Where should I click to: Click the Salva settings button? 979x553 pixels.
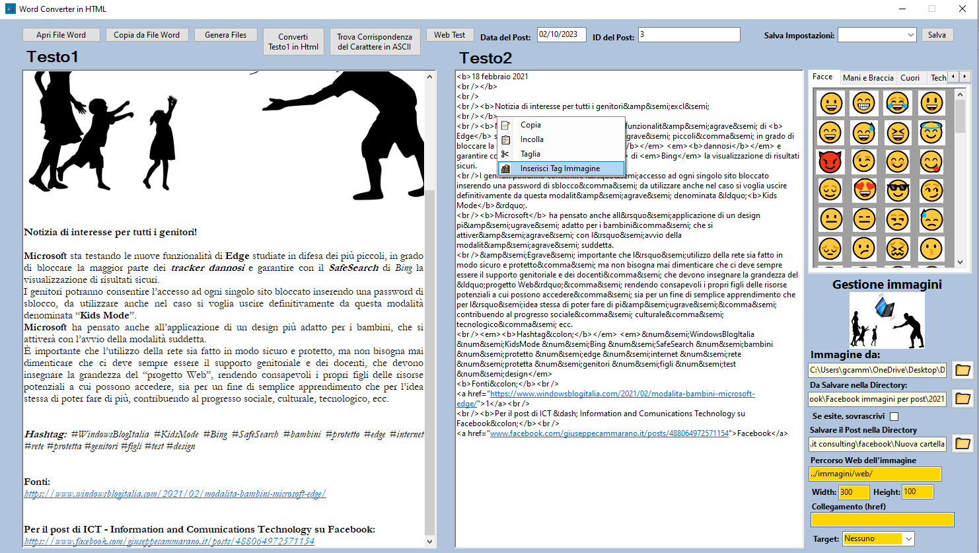937,35
